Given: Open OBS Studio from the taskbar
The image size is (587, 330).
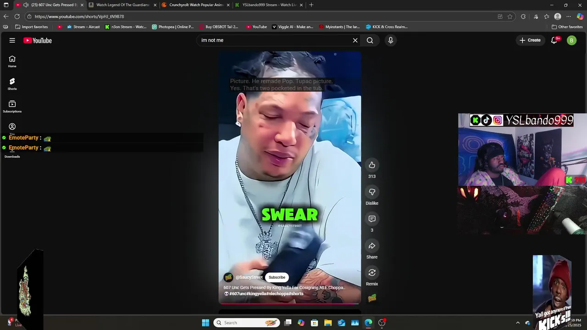Looking at the screenshot, I should 382,323.
